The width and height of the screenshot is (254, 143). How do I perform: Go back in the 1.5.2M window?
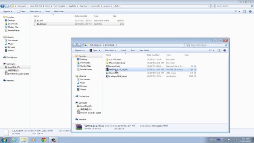2,6
